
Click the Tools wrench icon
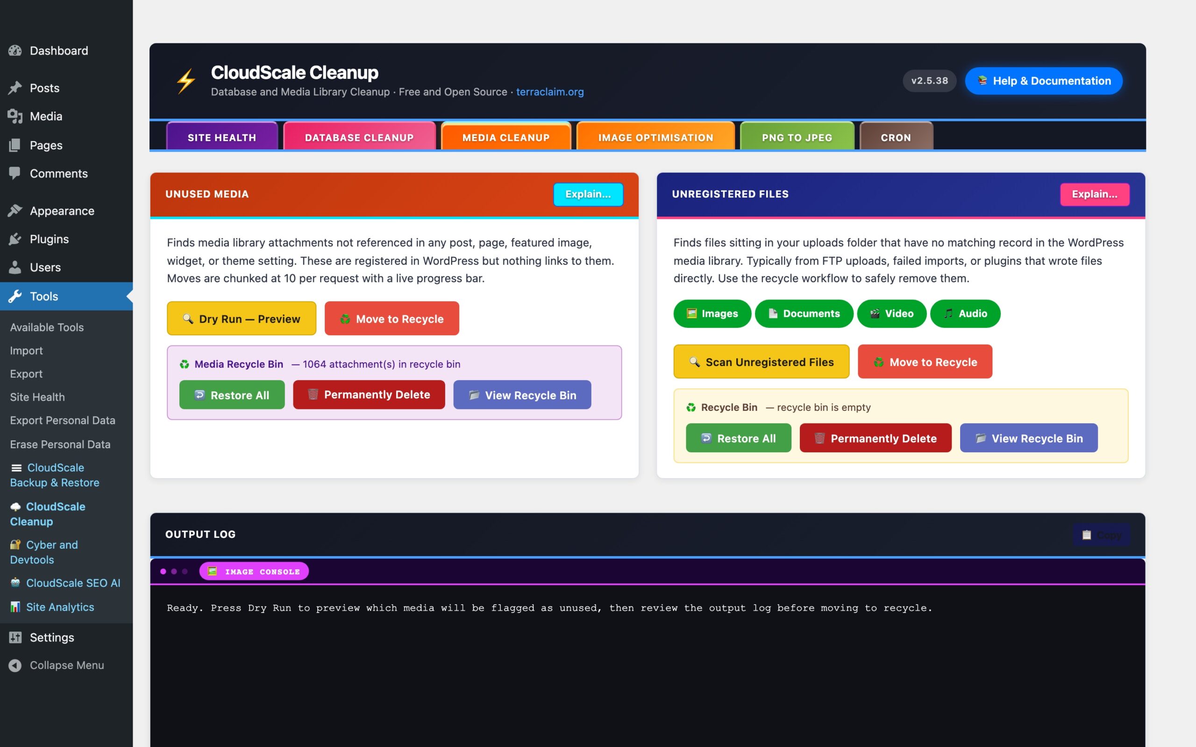coord(15,296)
